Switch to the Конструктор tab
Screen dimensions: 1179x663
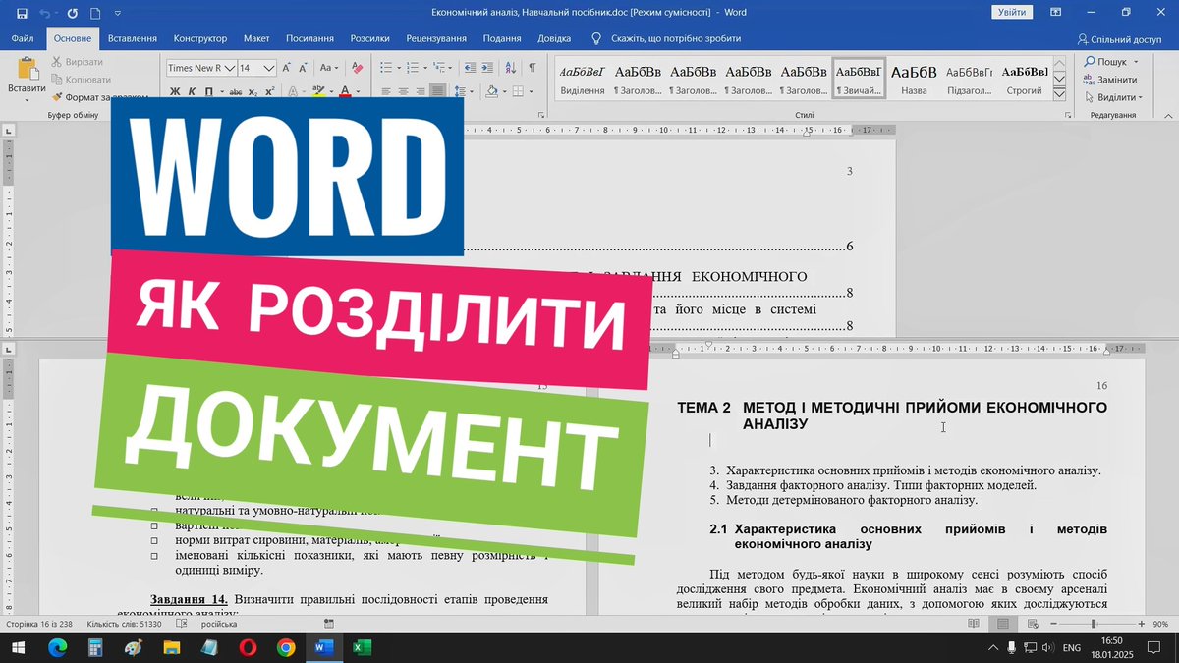tap(200, 38)
